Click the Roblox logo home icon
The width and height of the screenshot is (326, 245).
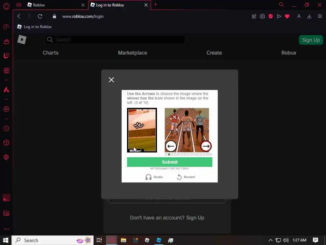[x=22, y=40]
